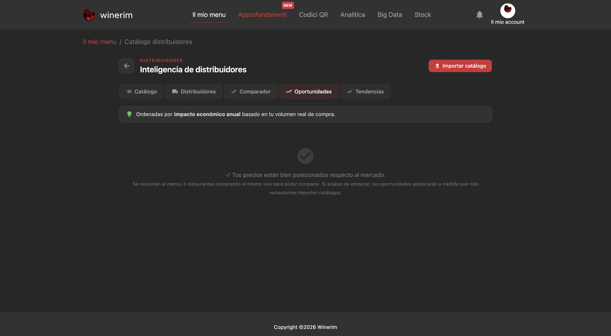Click the gray checkmark circle icon
611x336 pixels.
pos(305,156)
